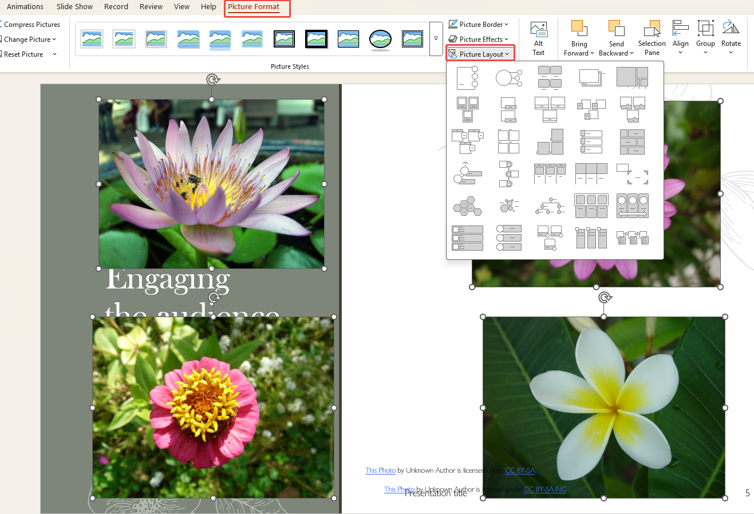Open the Picture Layout dropdown

coord(480,53)
